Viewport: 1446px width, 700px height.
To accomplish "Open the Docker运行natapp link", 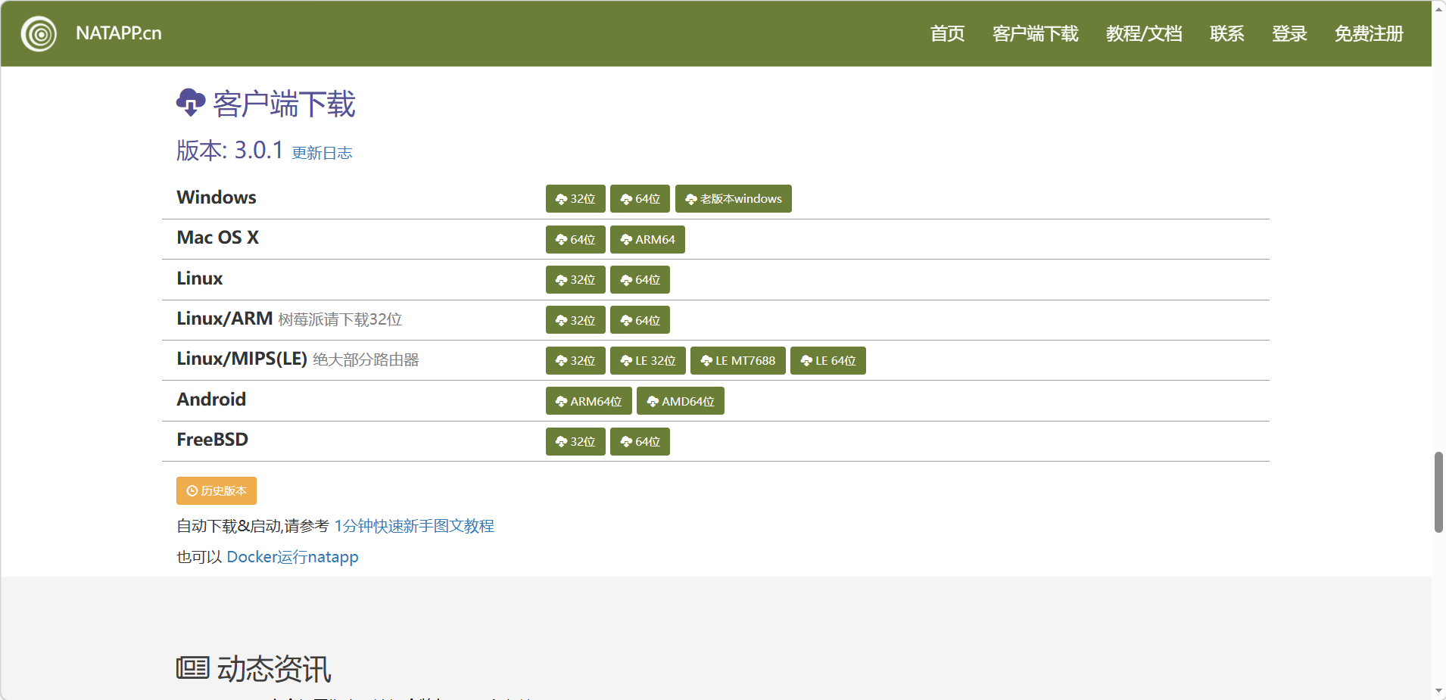I will tap(292, 557).
